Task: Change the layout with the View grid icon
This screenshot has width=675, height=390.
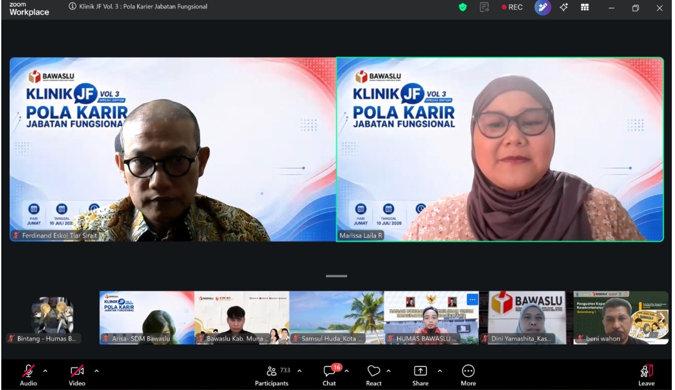Action: (585, 7)
